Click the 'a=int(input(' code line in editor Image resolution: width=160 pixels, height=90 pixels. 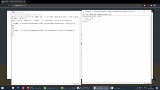point(93,16)
